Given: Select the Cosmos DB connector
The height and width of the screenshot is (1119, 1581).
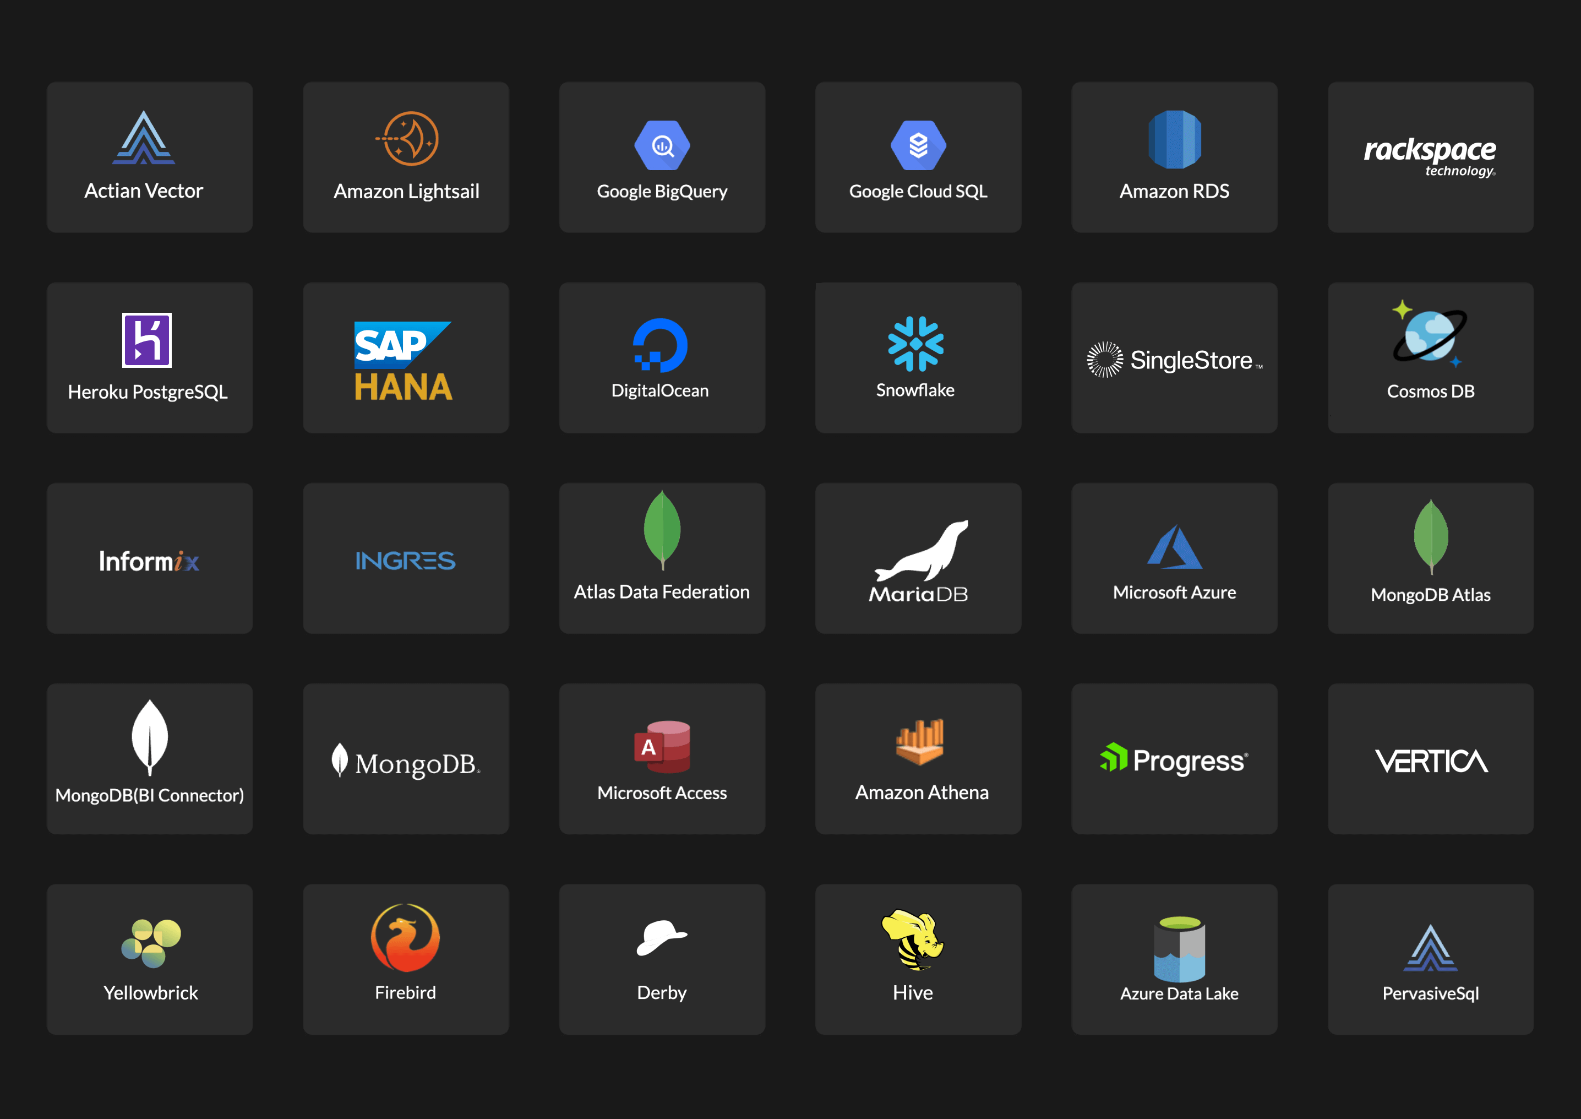Looking at the screenshot, I should pos(1430,357).
